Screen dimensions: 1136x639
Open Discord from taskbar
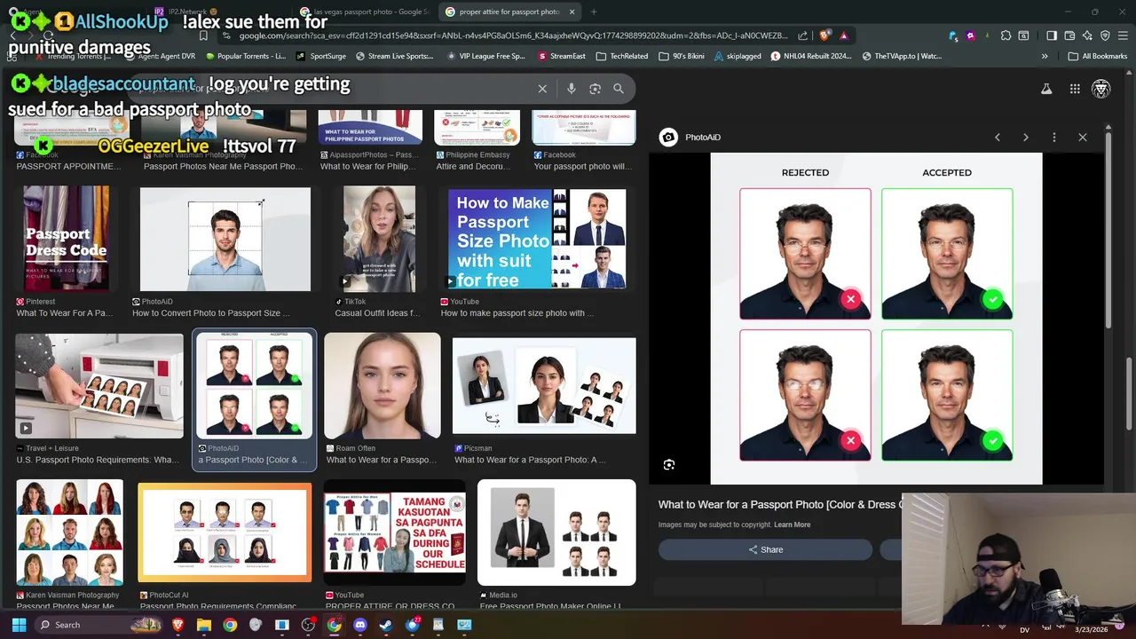click(x=360, y=625)
